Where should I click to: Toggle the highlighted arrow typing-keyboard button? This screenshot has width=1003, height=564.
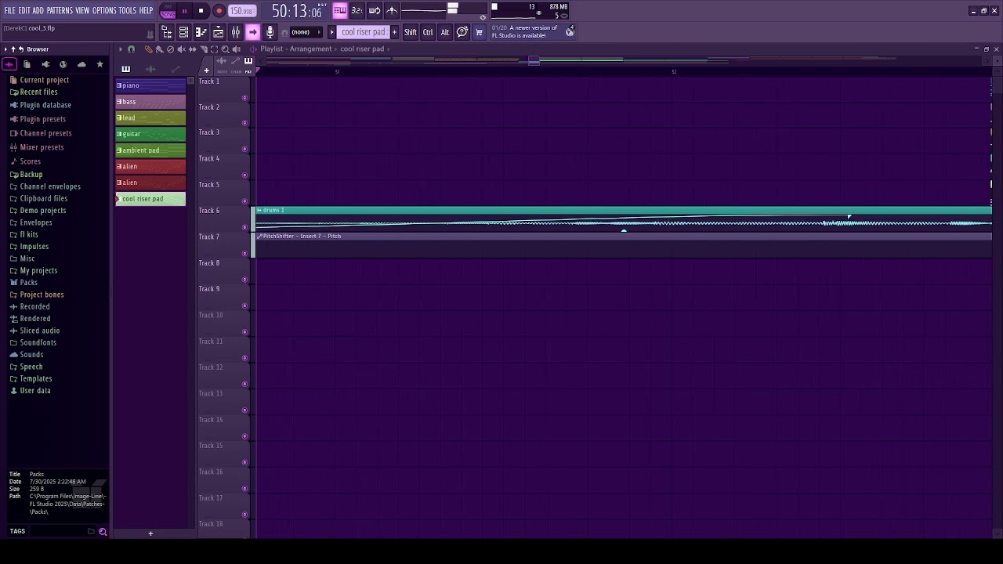pyautogui.click(x=252, y=32)
